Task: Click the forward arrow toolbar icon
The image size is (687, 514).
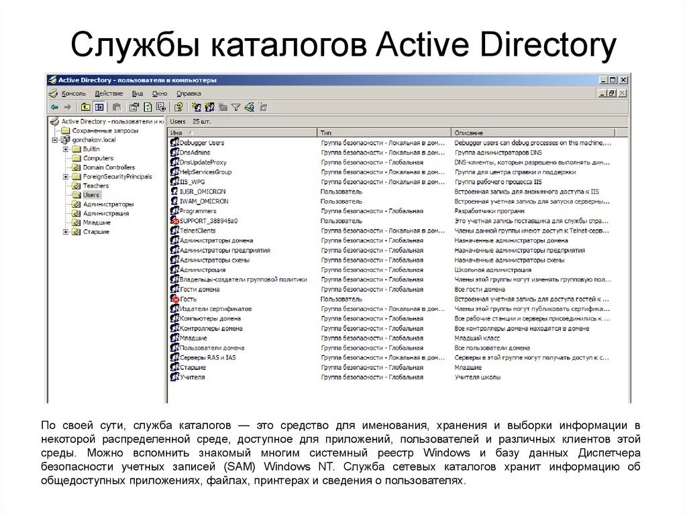Action: (x=68, y=107)
